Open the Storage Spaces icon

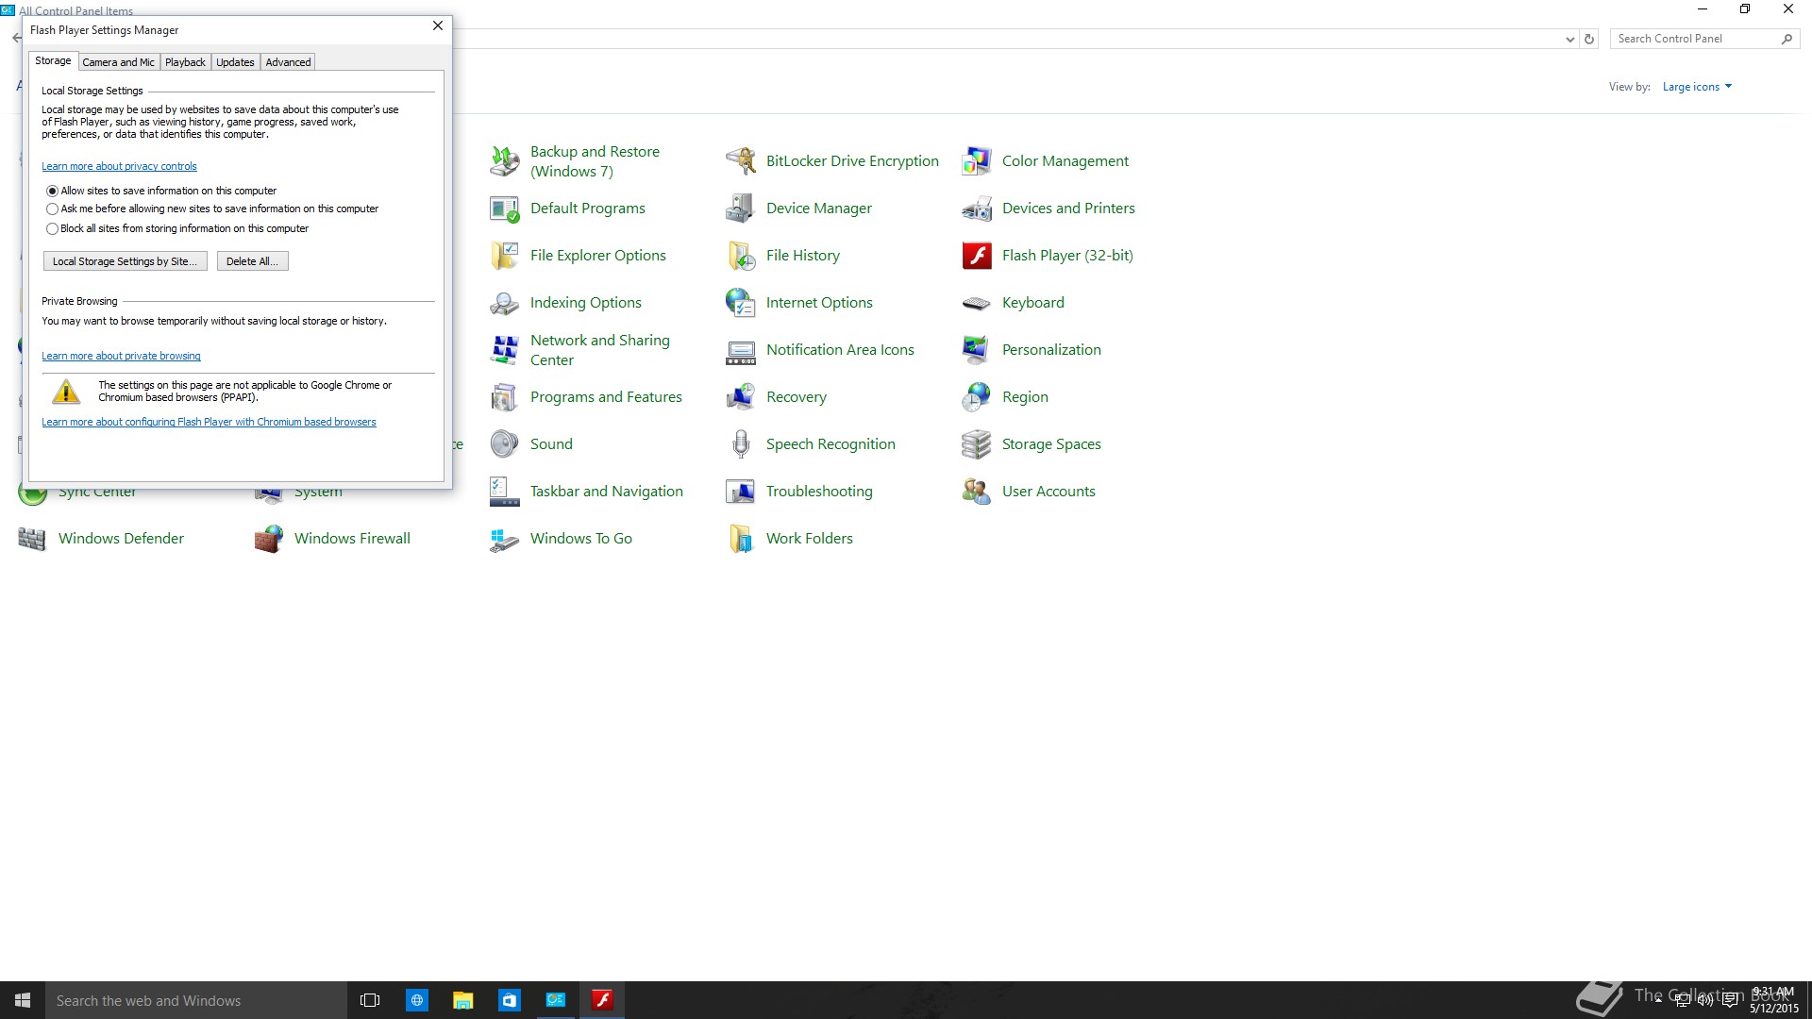(x=976, y=444)
